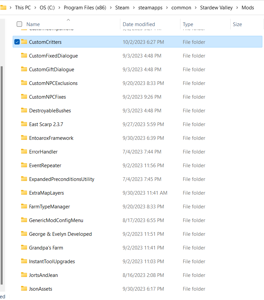Click the East Scarp 2.3.7 folder icon
Viewport: 264px width, 300px height.
(x=24, y=124)
